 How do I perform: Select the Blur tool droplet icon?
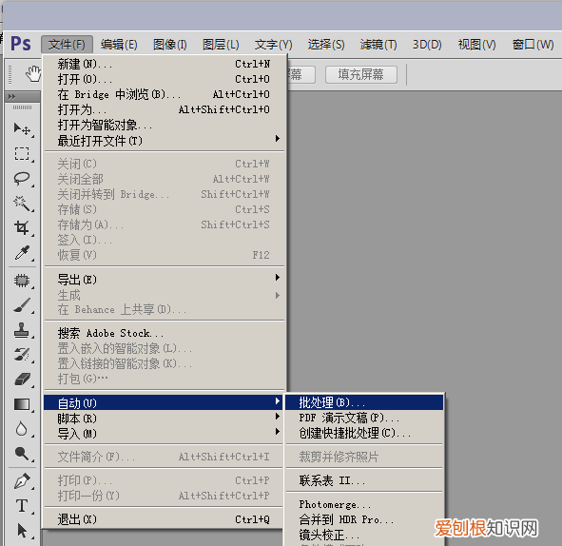(22, 429)
